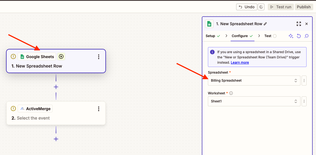Click the Google Sheets app badge
The width and height of the screenshot is (316, 155).
point(37,57)
